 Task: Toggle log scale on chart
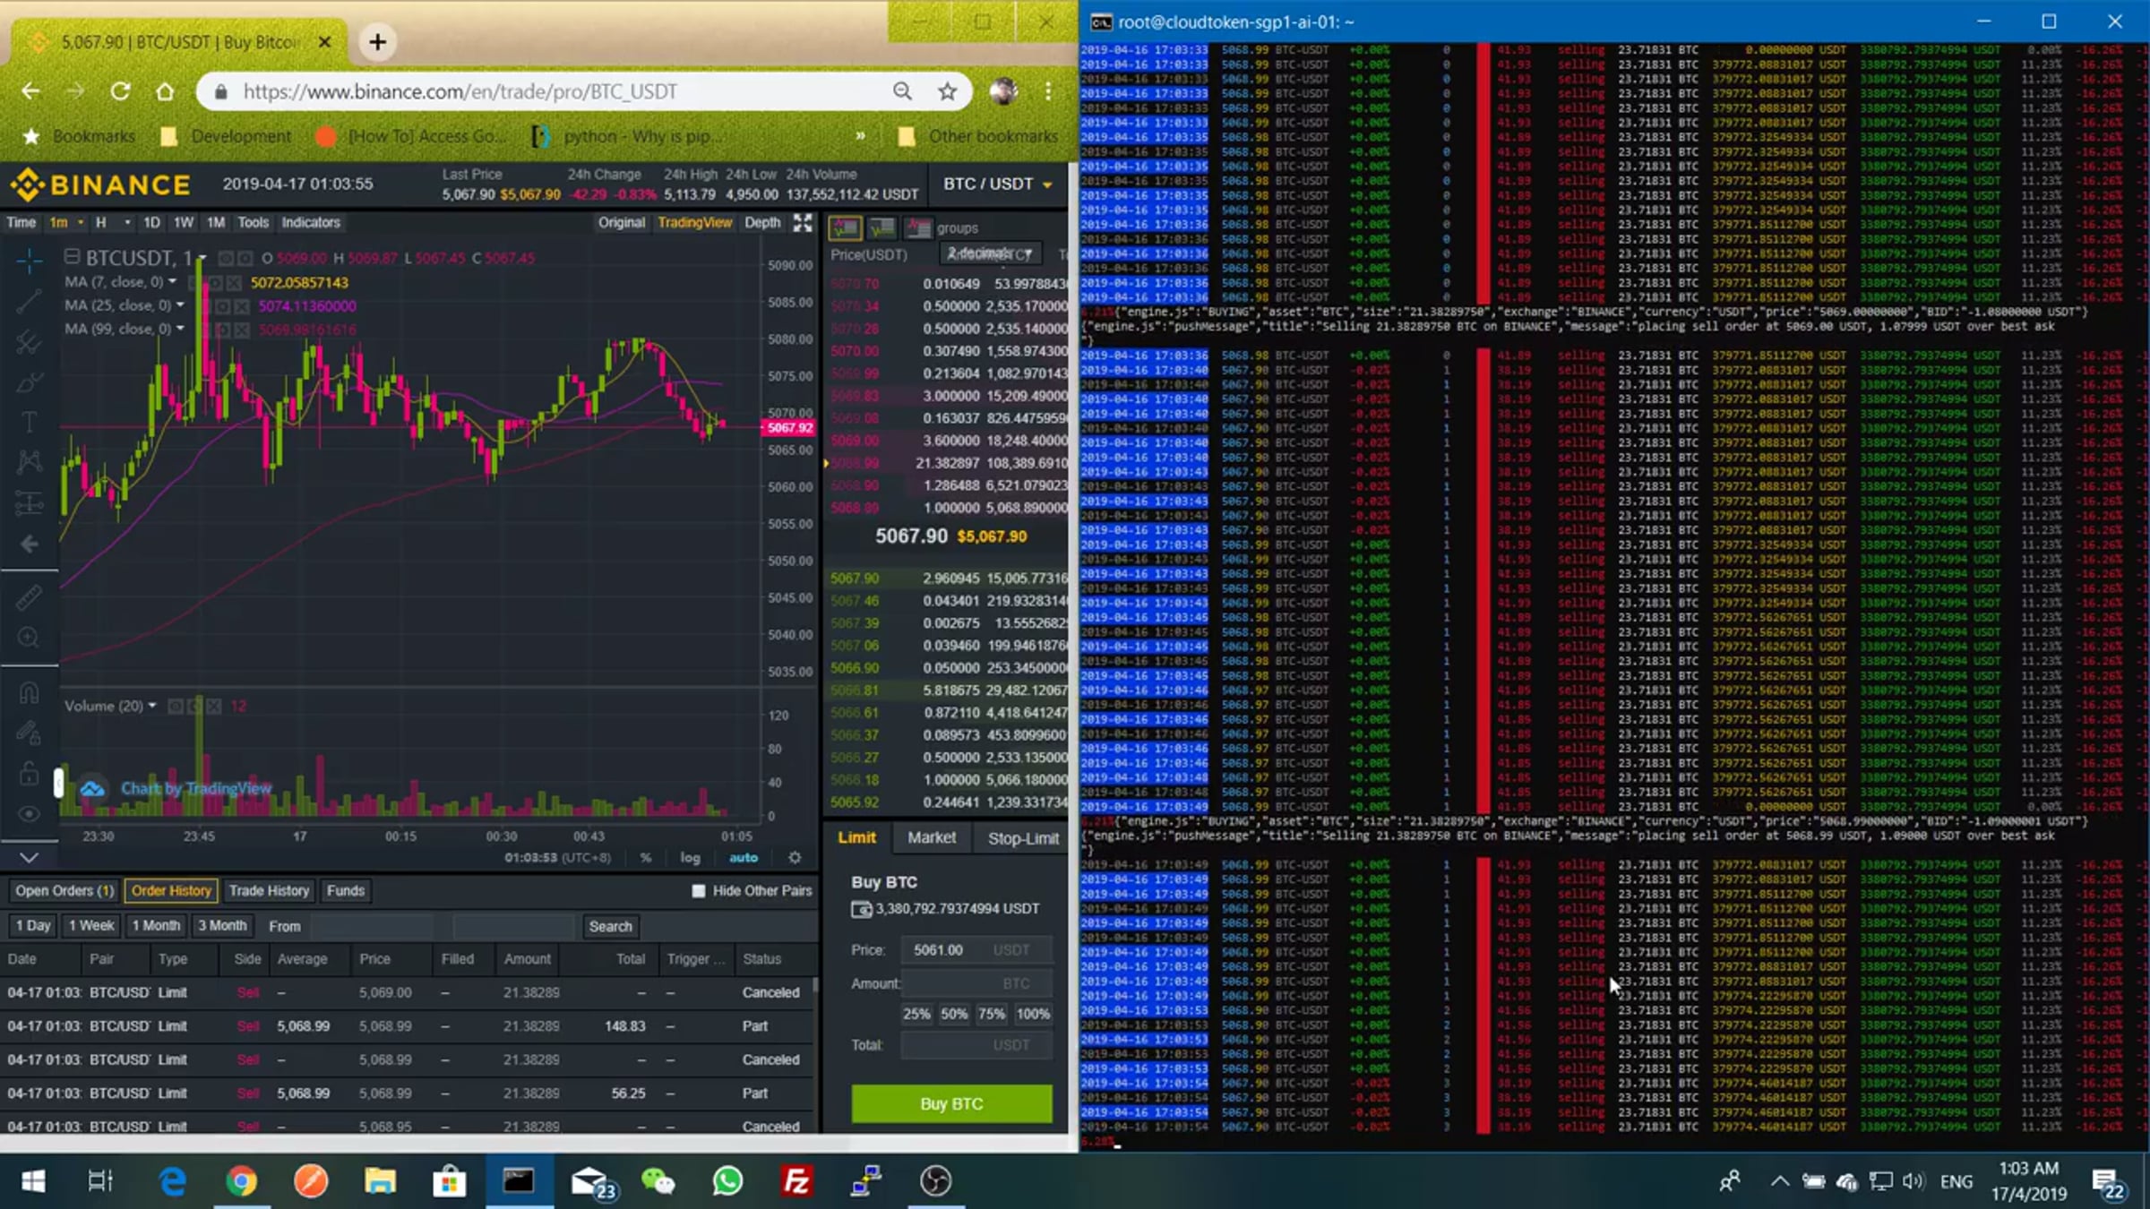690,857
